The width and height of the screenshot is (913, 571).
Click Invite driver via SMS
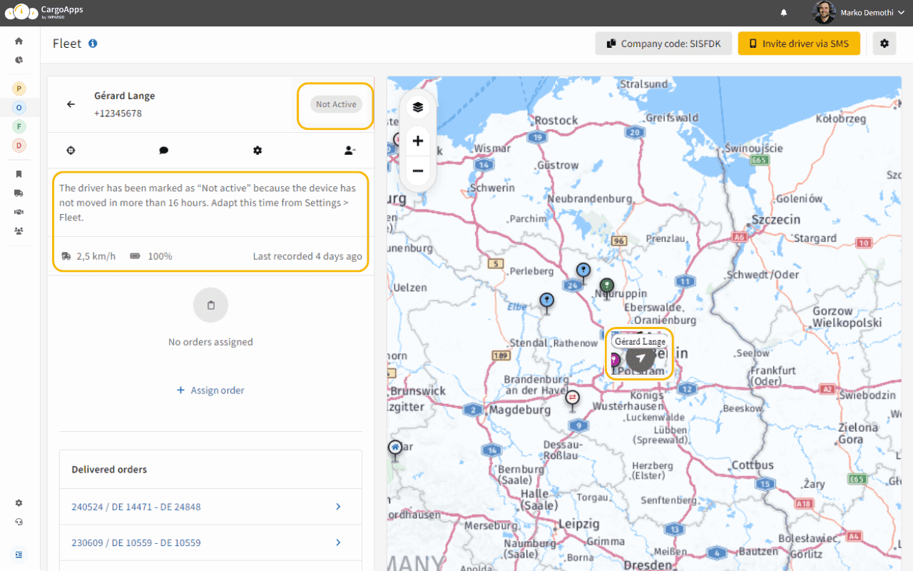pos(799,43)
